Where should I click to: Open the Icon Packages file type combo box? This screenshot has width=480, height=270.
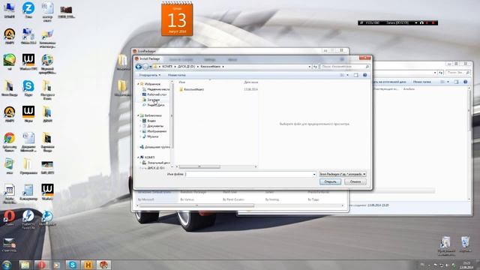pyautogui.click(x=343, y=174)
